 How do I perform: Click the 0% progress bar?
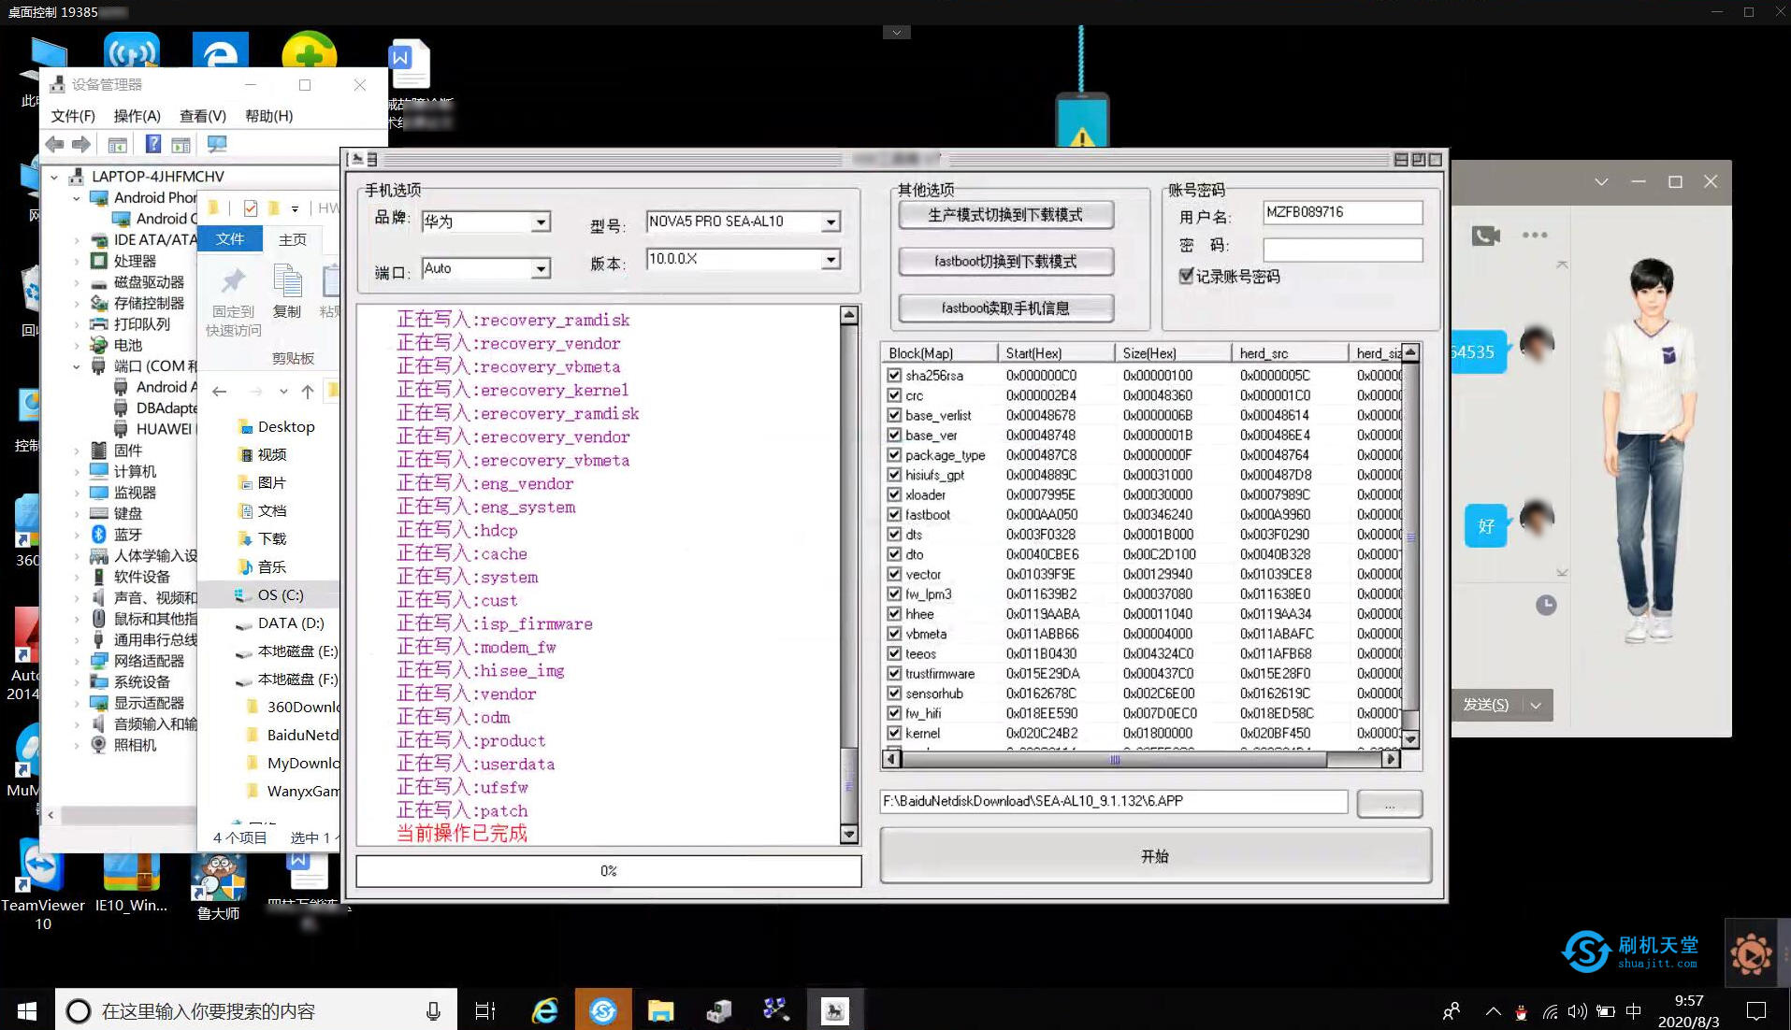click(609, 871)
